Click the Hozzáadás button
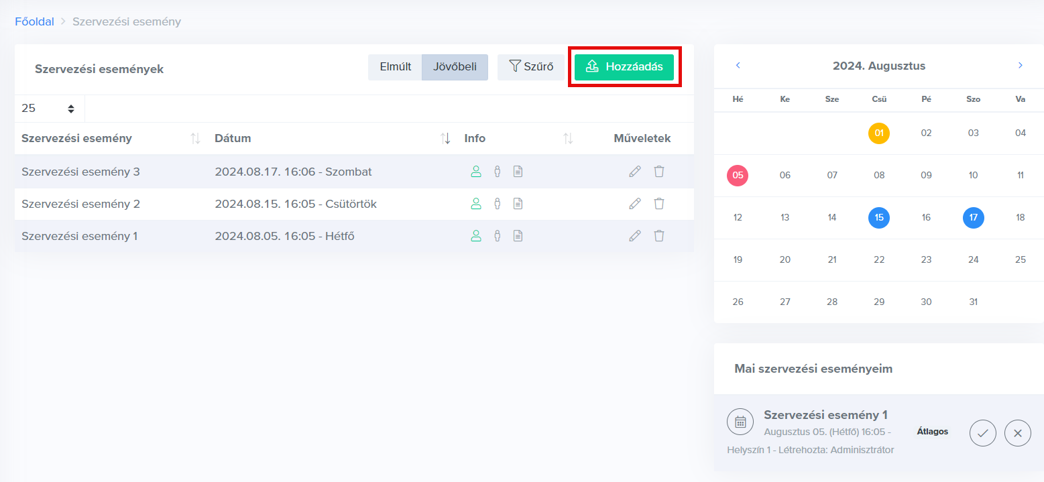1044x482 pixels. click(624, 67)
